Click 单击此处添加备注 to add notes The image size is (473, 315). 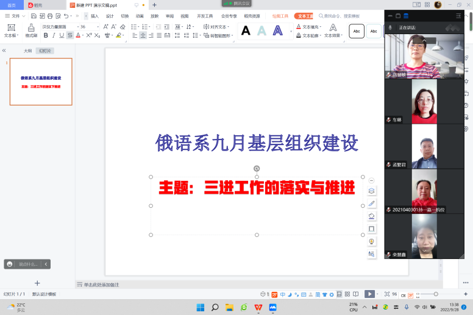[x=101, y=285]
